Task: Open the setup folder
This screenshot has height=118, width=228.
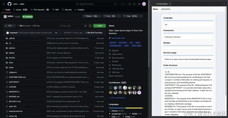Action: [11, 68]
